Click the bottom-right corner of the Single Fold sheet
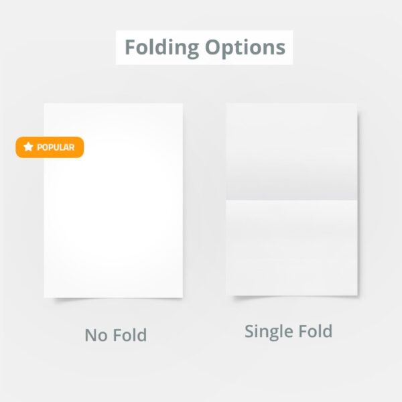 [356, 294]
